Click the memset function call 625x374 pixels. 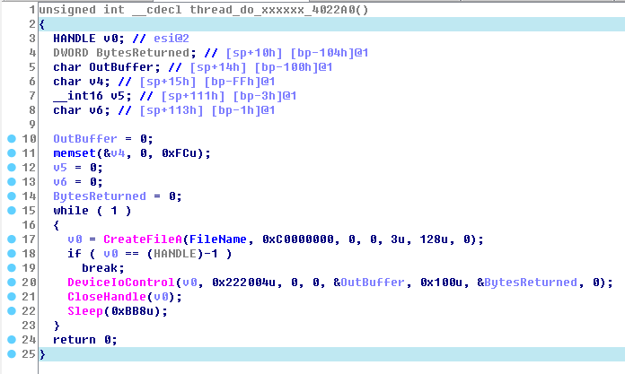[x=75, y=153]
